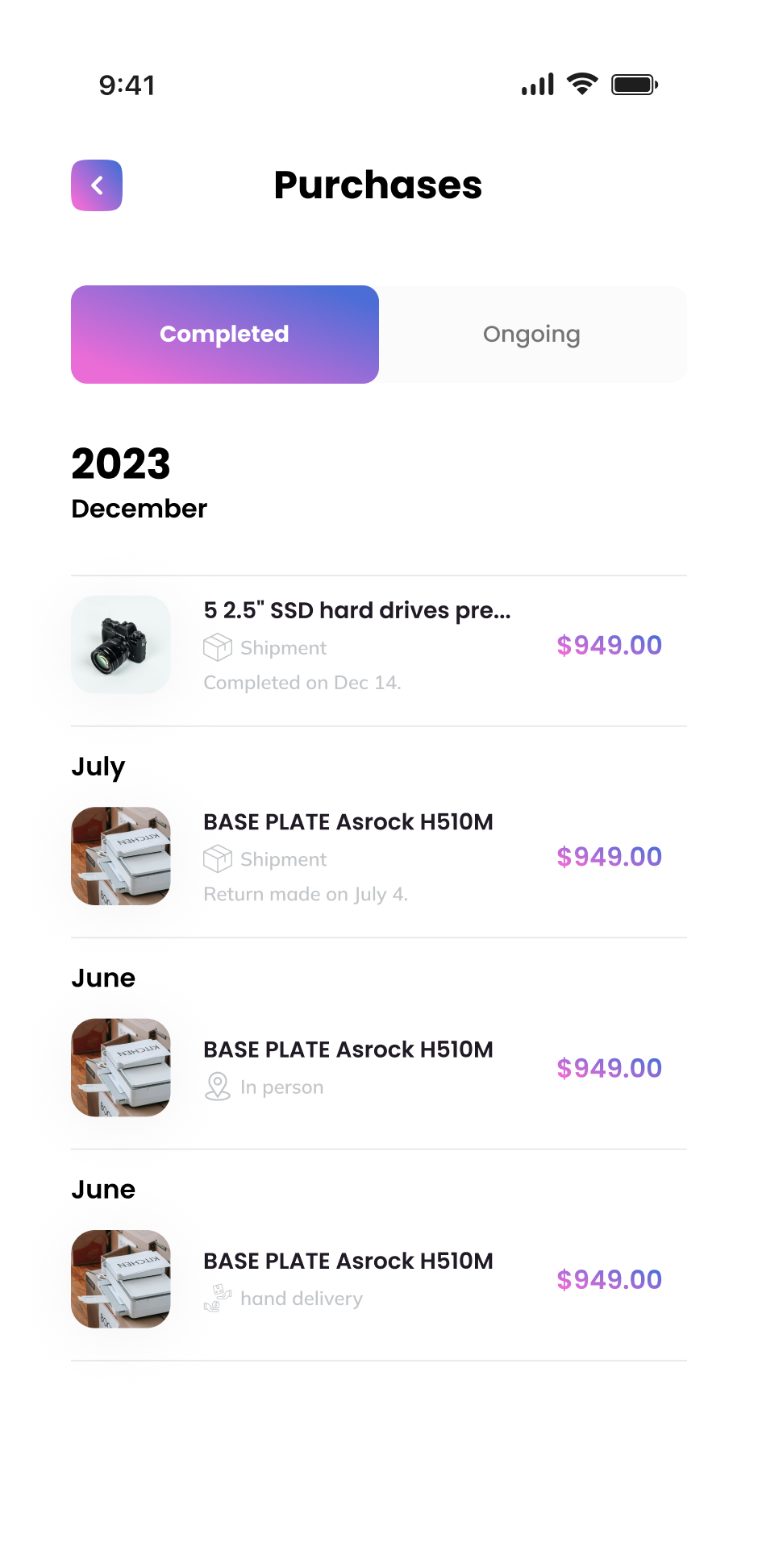Switch to the Ongoing tab
Viewport: 758px width, 1567px height.
(x=532, y=335)
